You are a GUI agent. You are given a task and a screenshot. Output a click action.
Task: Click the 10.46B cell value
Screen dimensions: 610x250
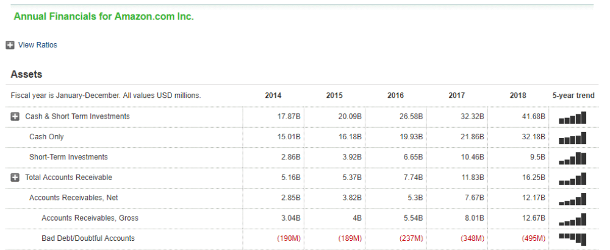coord(472,157)
